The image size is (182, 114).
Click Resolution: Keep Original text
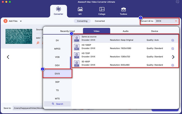coord(121,40)
